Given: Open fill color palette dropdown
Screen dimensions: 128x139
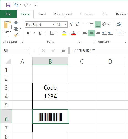Looking at the screenshot, I should coord(69,33).
